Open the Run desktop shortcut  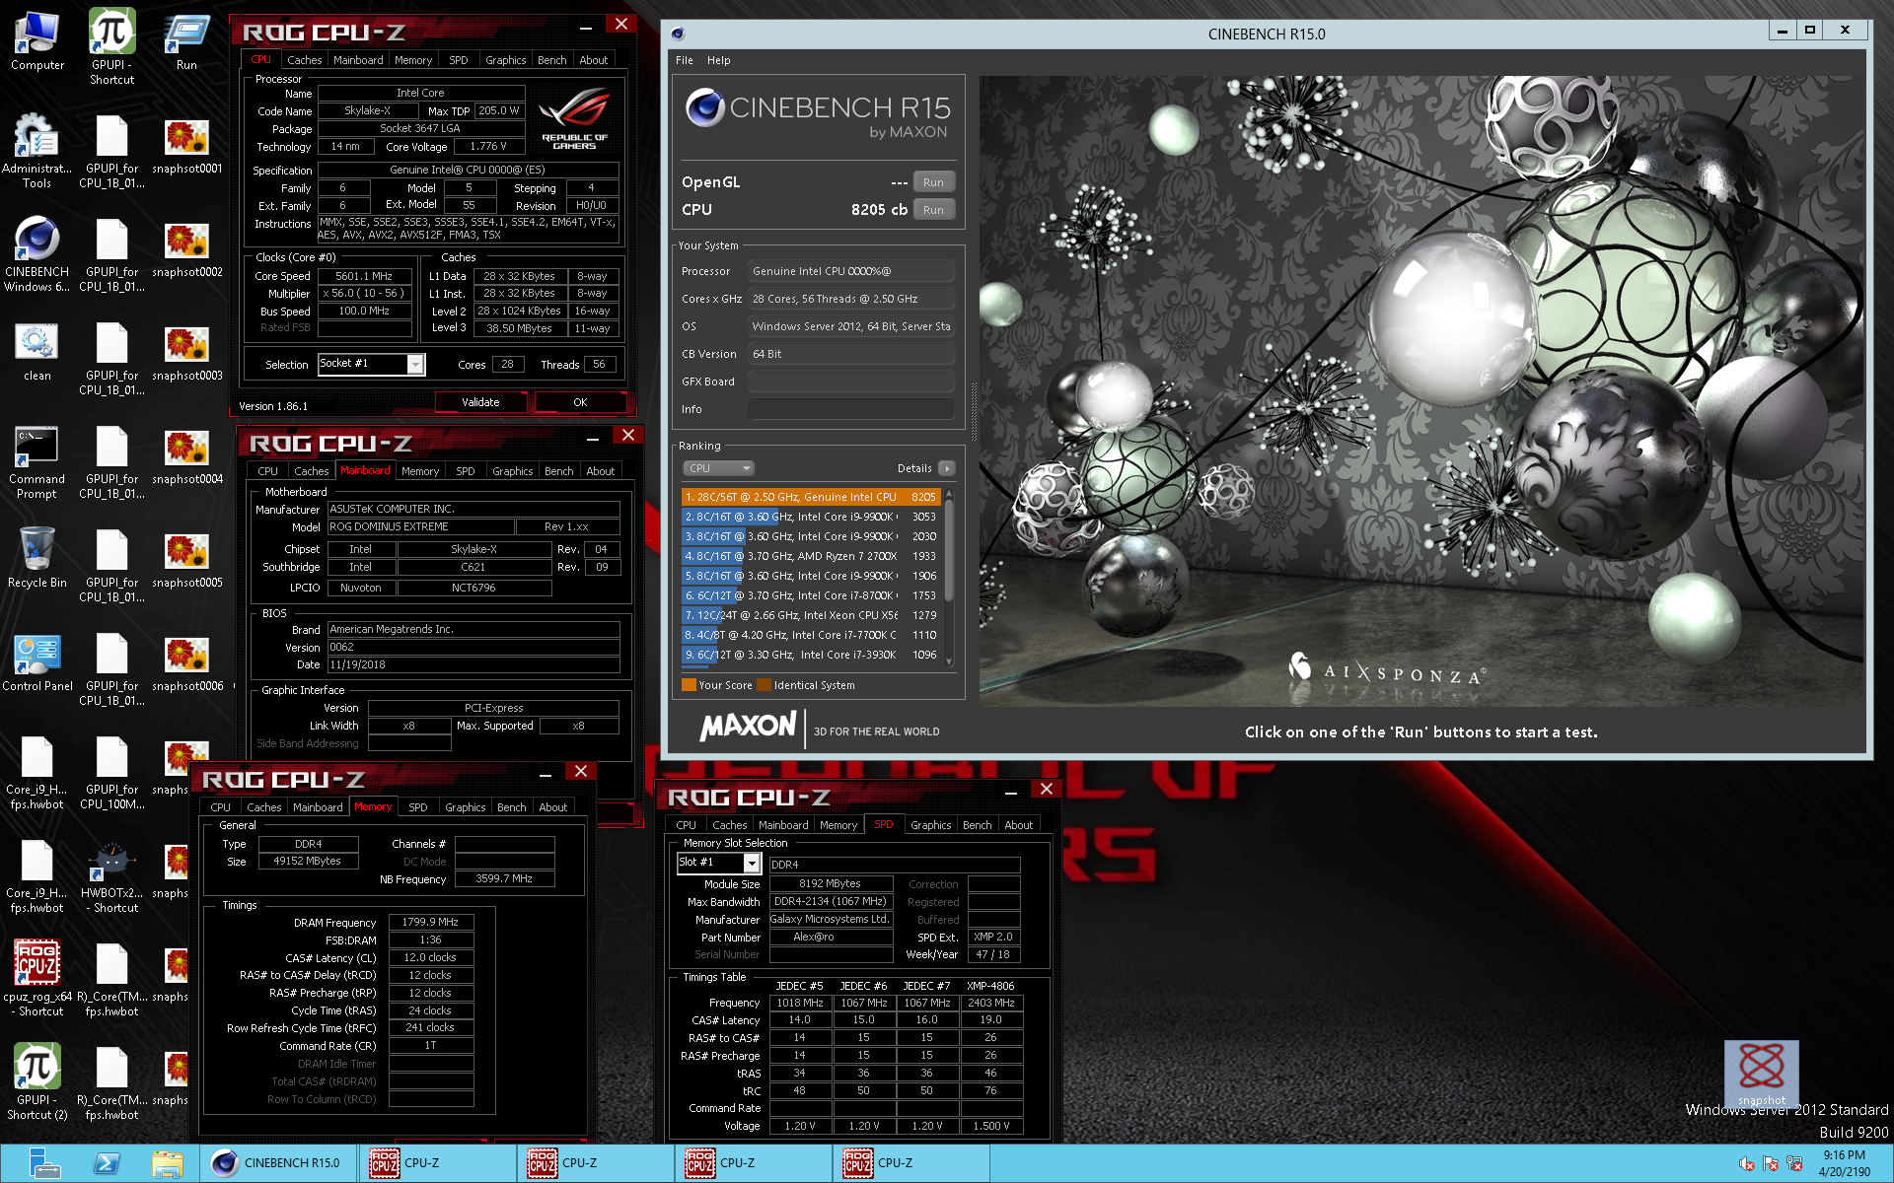click(186, 41)
